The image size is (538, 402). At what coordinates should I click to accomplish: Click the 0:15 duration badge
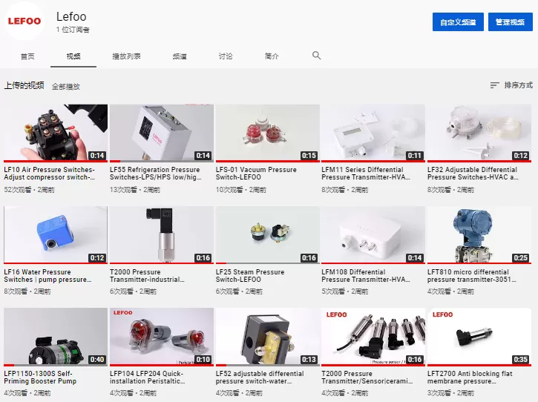pos(309,156)
